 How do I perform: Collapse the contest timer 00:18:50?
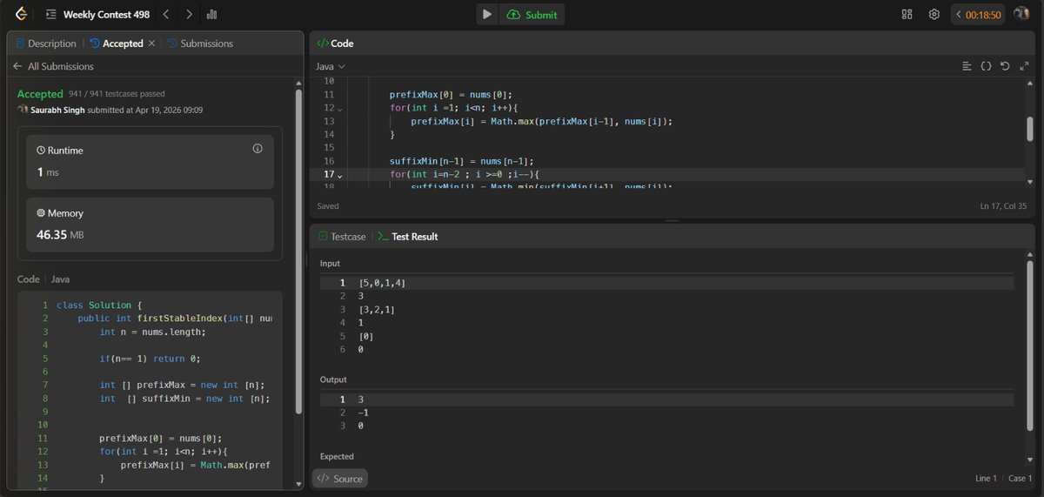[x=958, y=15]
